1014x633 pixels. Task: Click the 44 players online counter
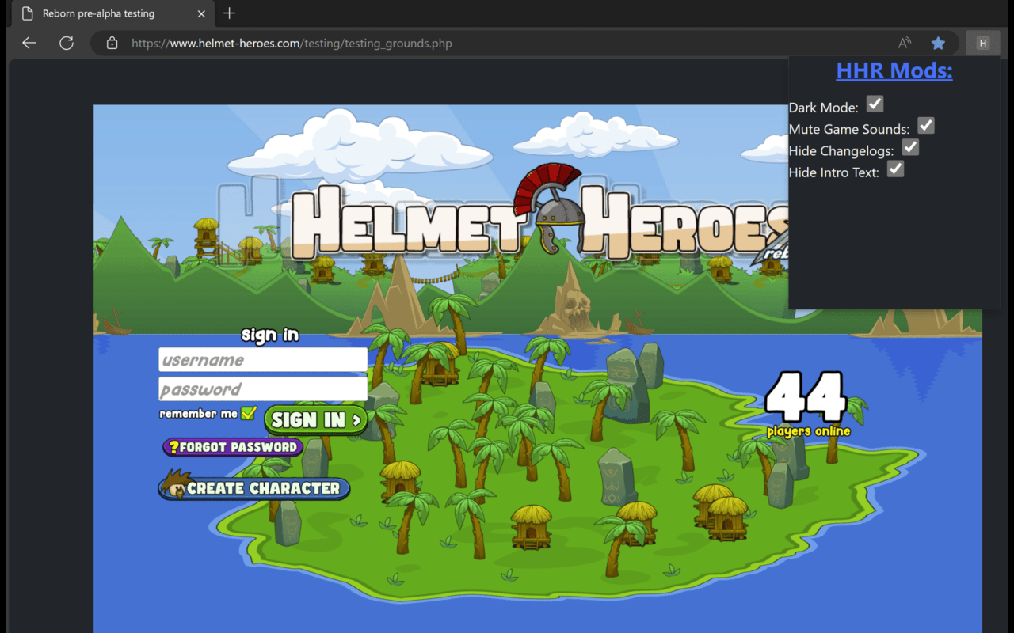coord(807,405)
